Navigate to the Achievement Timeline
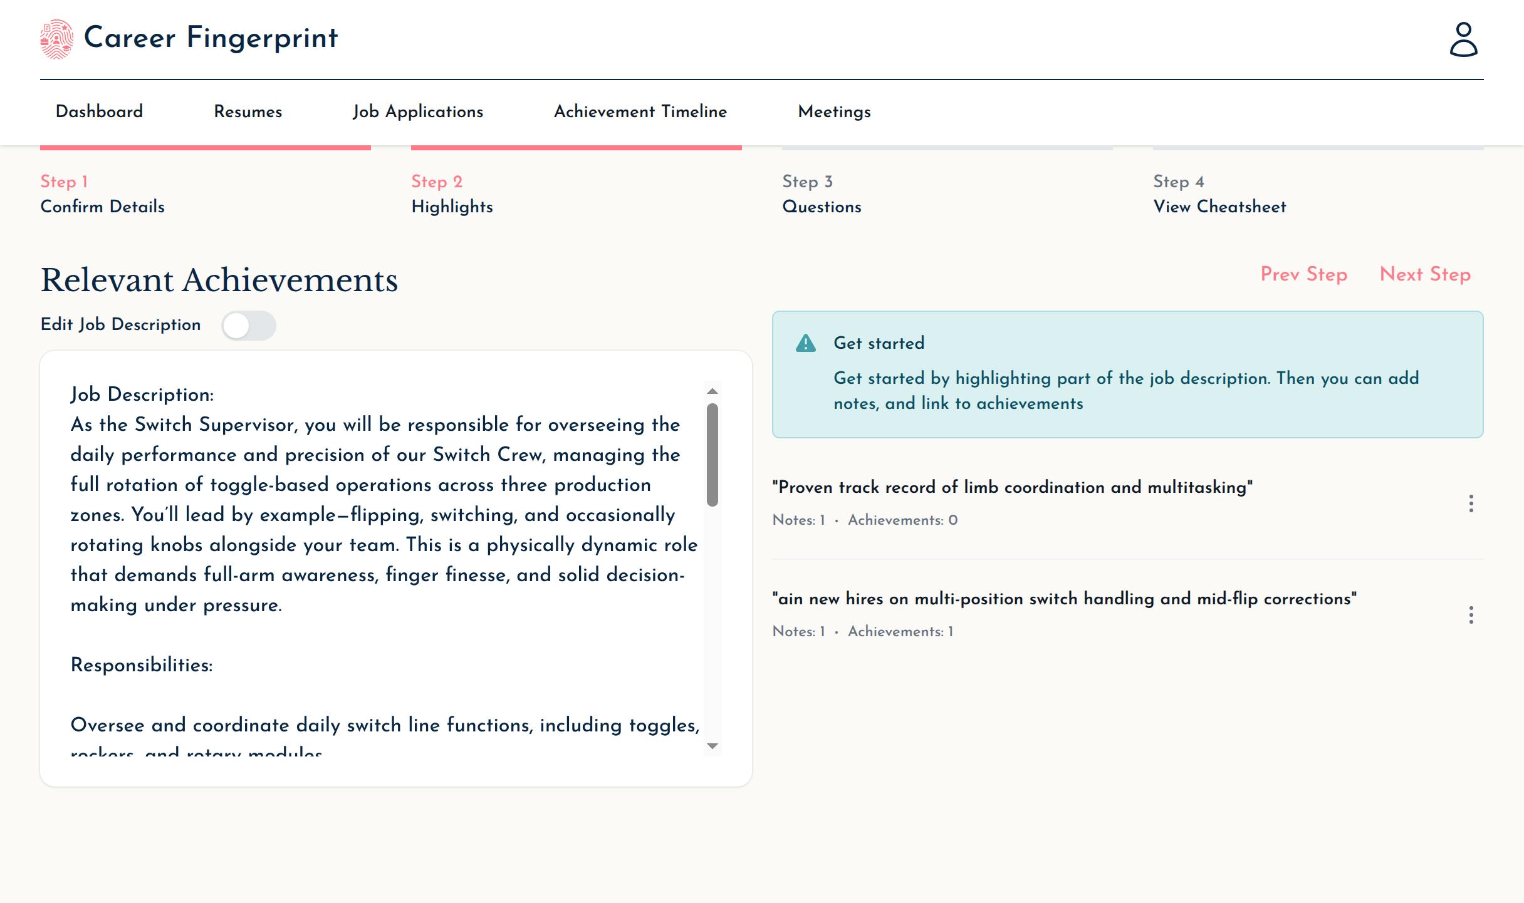Screen dimensions: 1524x903 640,111
